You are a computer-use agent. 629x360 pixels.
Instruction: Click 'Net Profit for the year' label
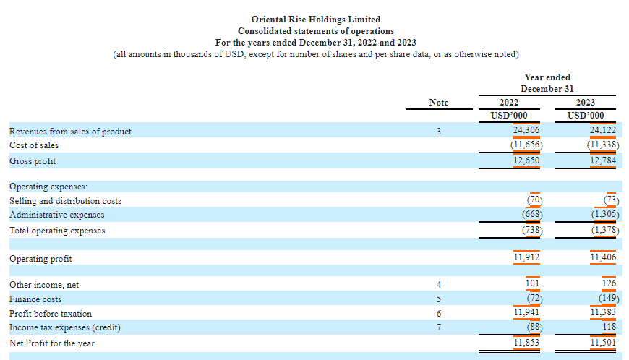[52, 343]
